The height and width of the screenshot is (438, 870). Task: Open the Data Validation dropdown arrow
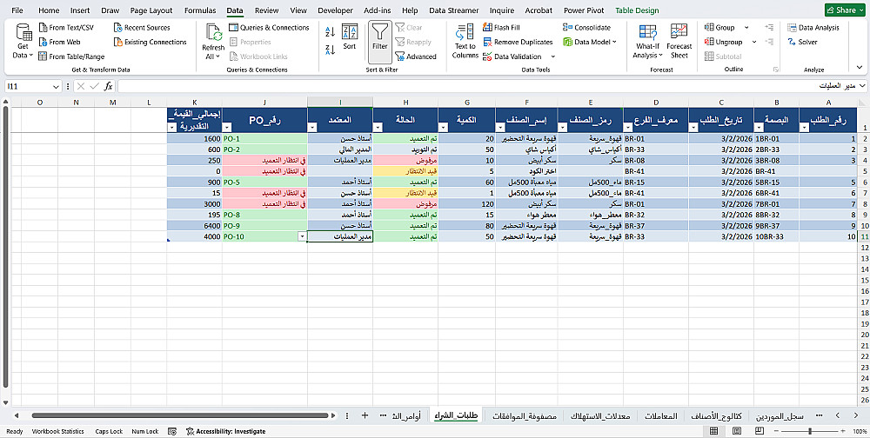pos(552,56)
